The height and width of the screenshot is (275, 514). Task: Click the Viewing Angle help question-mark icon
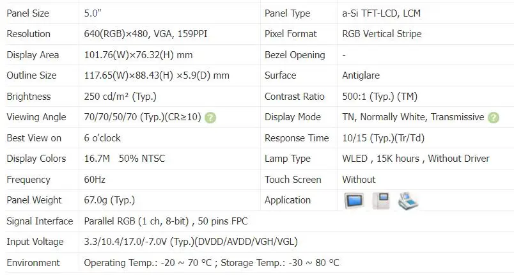click(210, 118)
